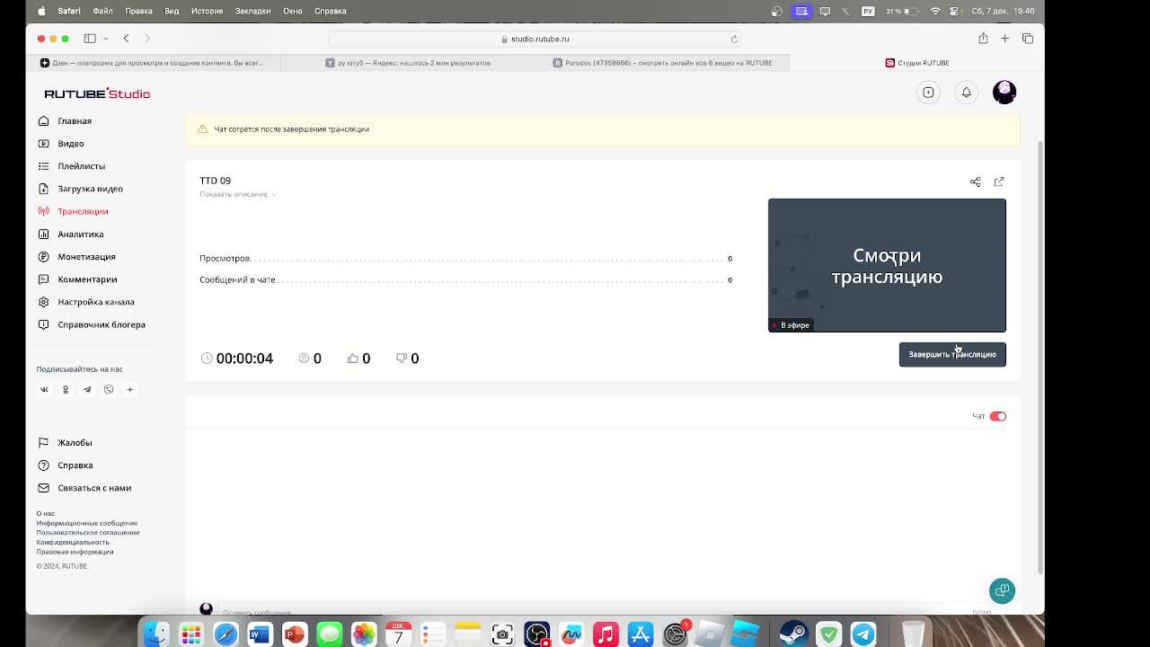Click the viewers counter icon

coord(304,358)
